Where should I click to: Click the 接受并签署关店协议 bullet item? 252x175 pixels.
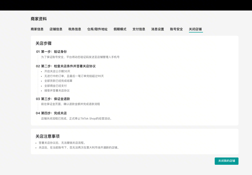[57, 90]
